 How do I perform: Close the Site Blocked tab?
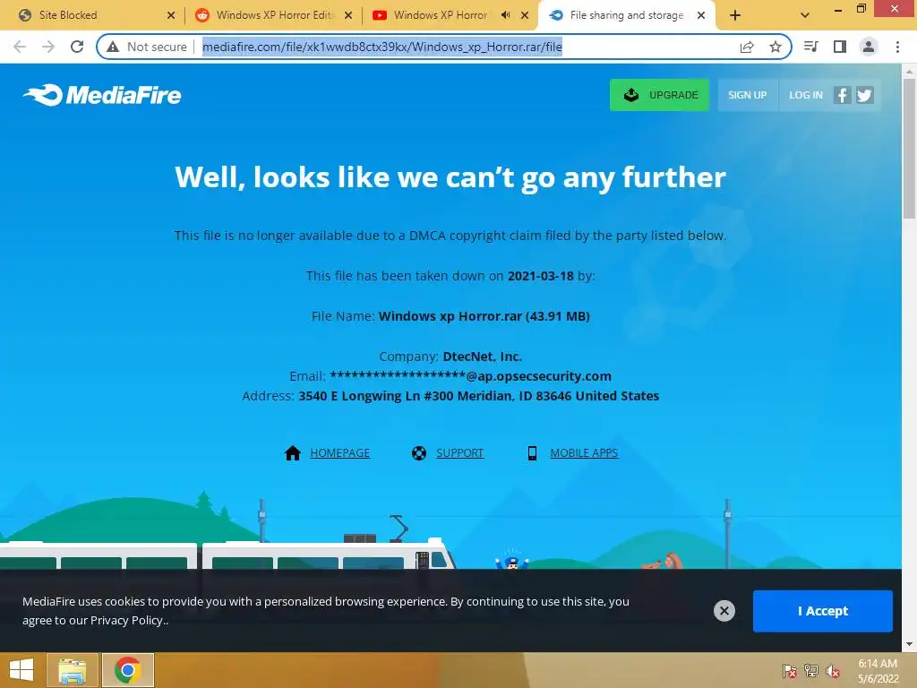[171, 15]
